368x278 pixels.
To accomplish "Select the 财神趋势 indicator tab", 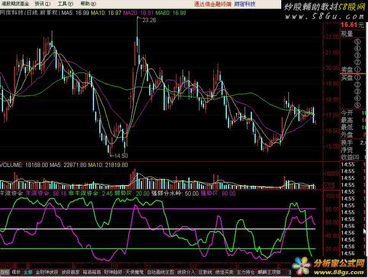I will click(113, 272).
